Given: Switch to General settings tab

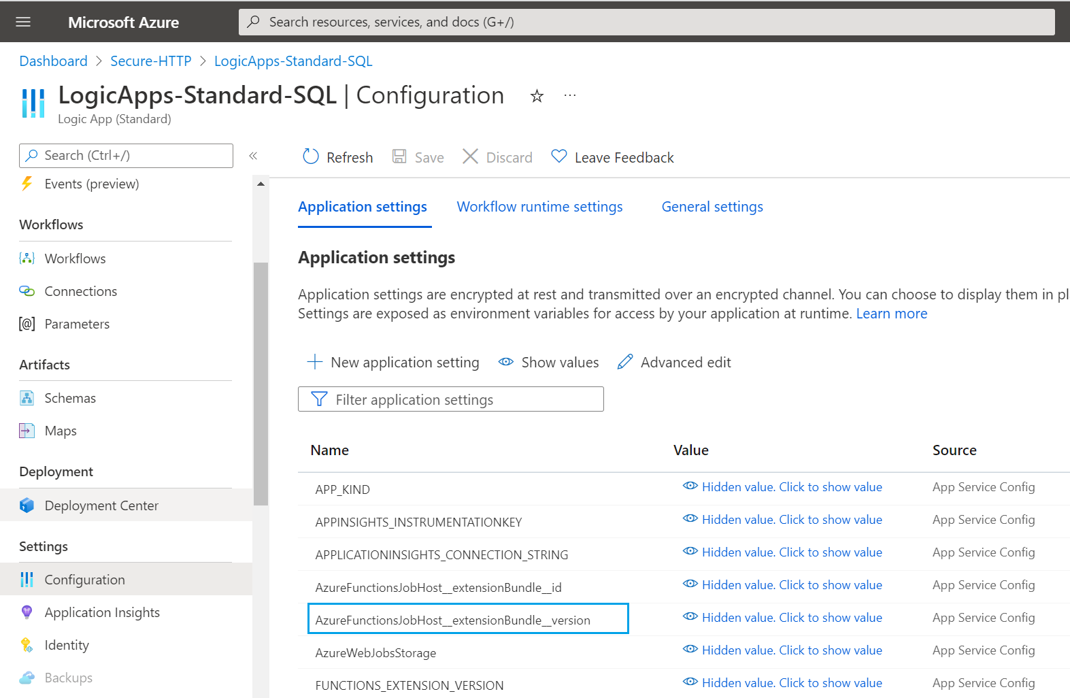Looking at the screenshot, I should click(712, 207).
